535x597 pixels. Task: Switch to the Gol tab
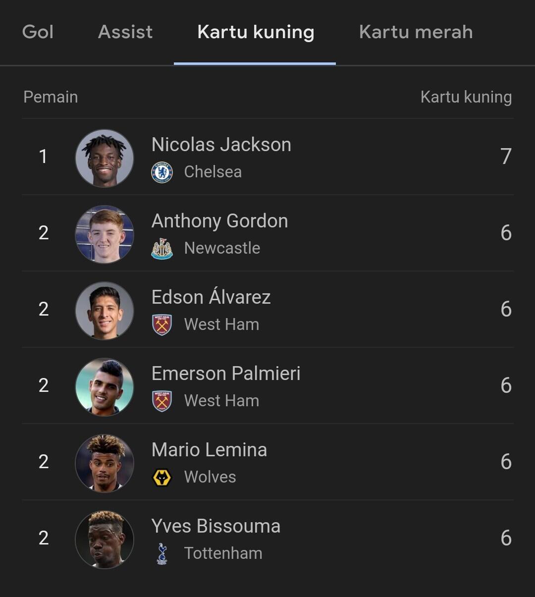tap(38, 32)
